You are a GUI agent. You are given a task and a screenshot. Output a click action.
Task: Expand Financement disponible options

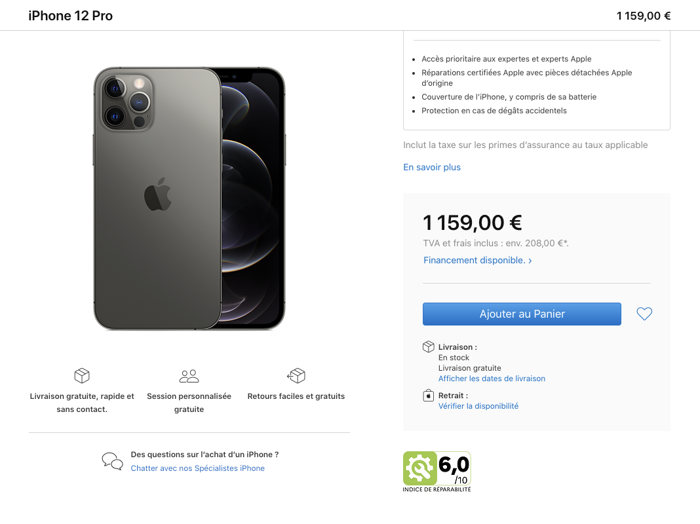[477, 260]
